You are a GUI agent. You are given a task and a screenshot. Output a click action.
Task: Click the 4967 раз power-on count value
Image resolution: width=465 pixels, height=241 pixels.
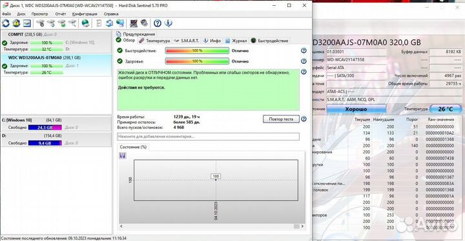coord(446,75)
